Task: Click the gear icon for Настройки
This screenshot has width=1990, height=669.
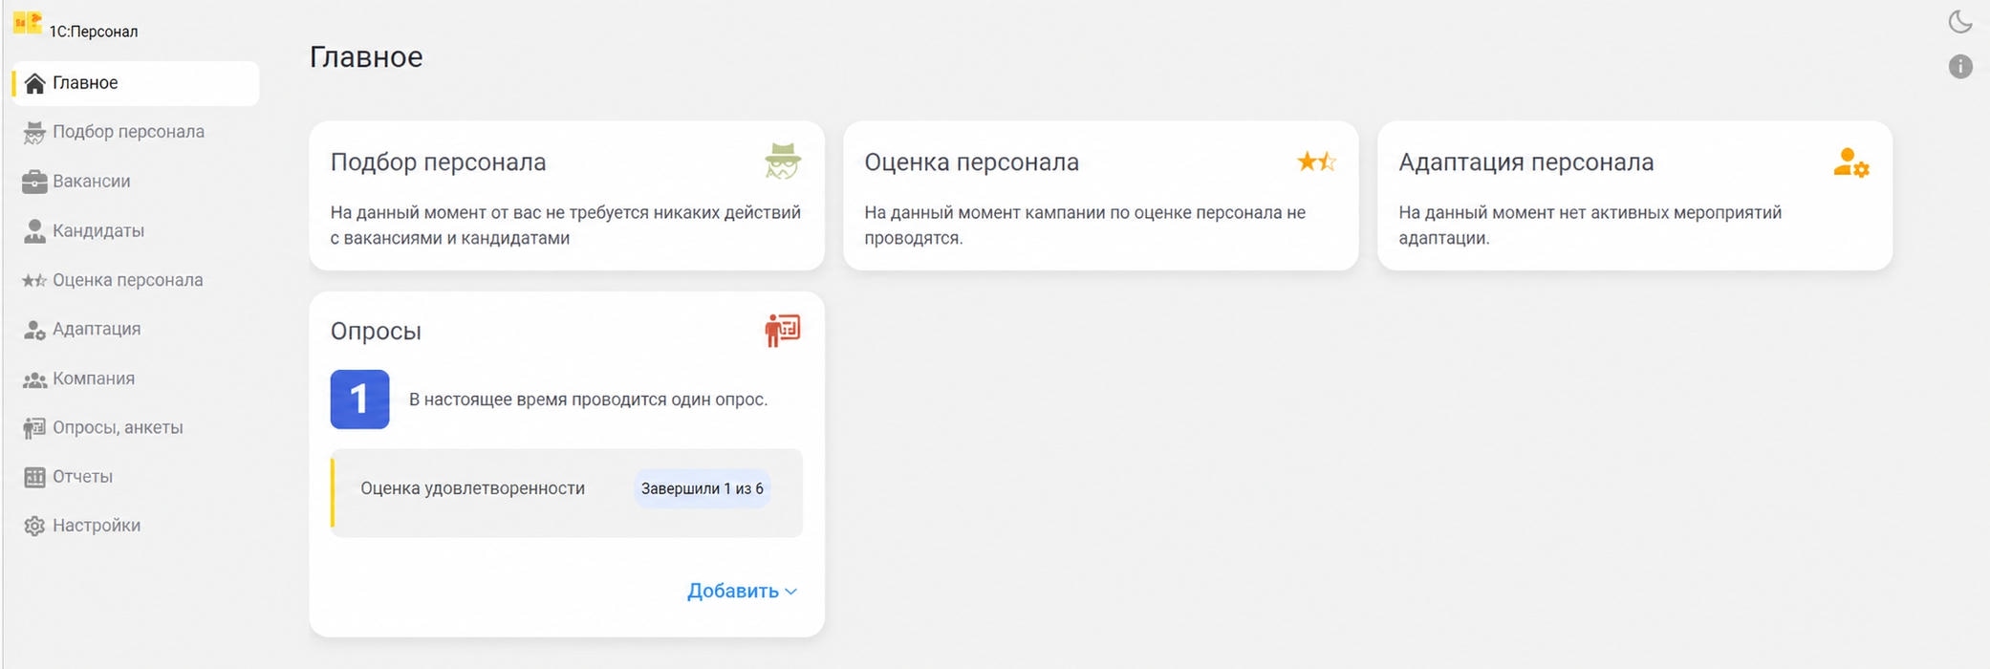Action: pyautogui.click(x=34, y=527)
